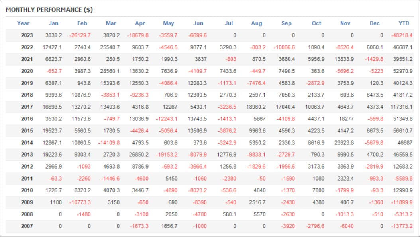Select March 2020 value 28560.1

(110, 71)
